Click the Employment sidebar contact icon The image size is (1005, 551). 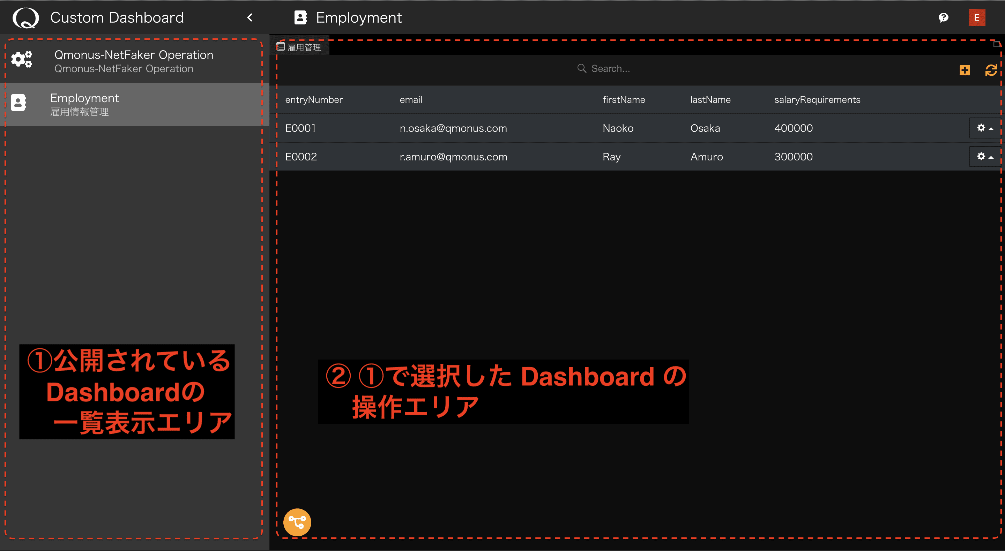point(18,103)
